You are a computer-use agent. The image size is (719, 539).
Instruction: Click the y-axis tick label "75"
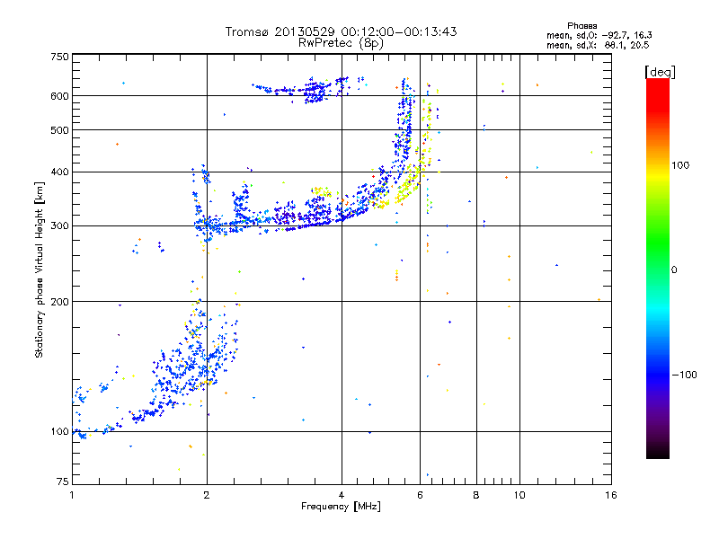point(63,482)
